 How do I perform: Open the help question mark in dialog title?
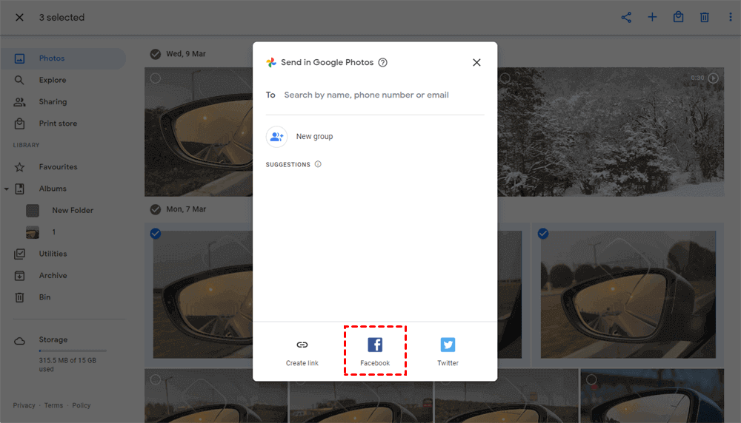[x=383, y=63]
